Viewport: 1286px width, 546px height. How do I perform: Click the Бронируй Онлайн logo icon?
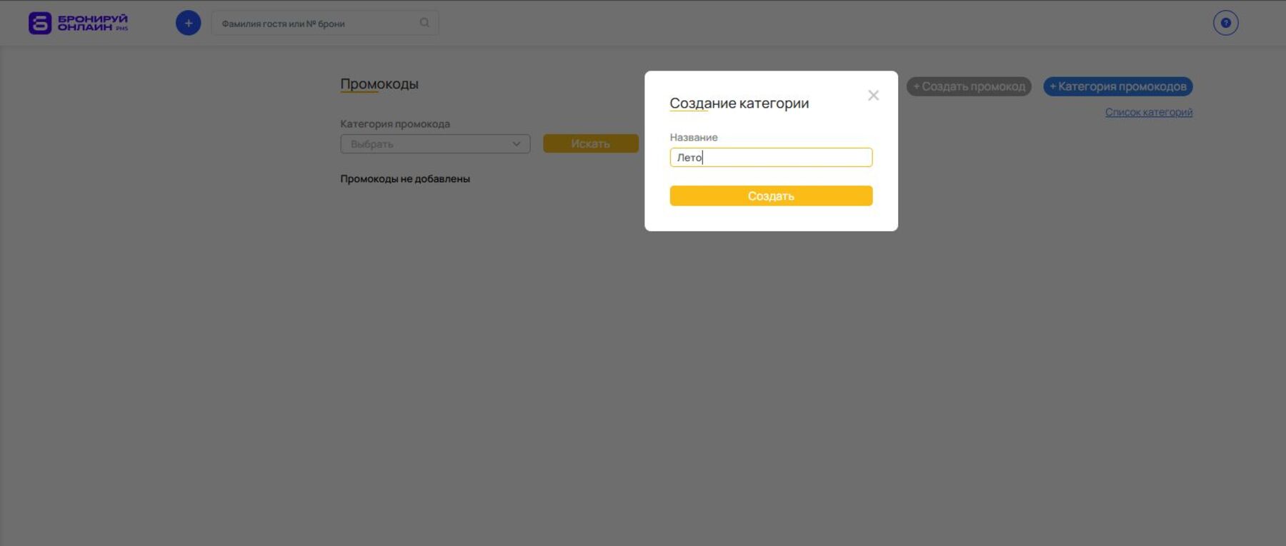39,23
